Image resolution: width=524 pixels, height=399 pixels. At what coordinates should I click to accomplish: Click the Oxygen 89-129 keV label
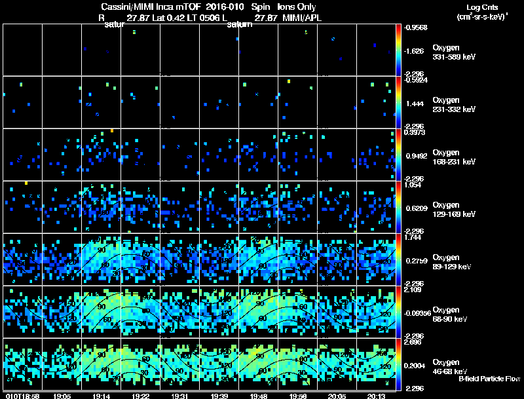coord(452,262)
